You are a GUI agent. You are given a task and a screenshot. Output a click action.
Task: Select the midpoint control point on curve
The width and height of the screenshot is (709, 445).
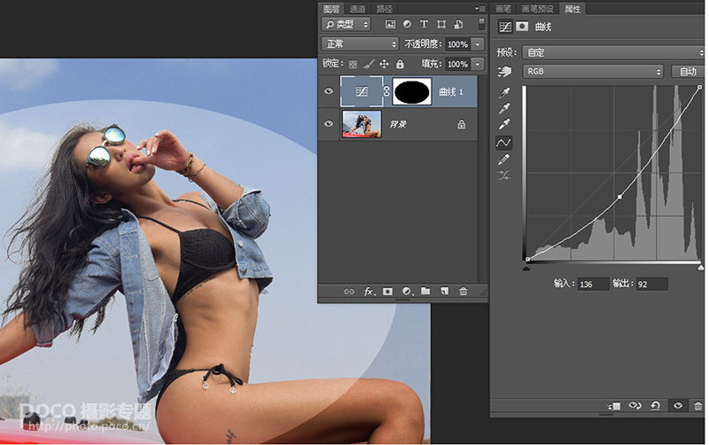(619, 197)
